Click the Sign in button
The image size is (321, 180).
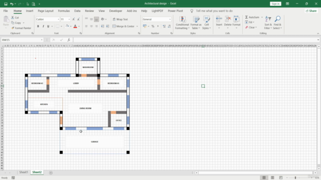[x=275, y=3]
